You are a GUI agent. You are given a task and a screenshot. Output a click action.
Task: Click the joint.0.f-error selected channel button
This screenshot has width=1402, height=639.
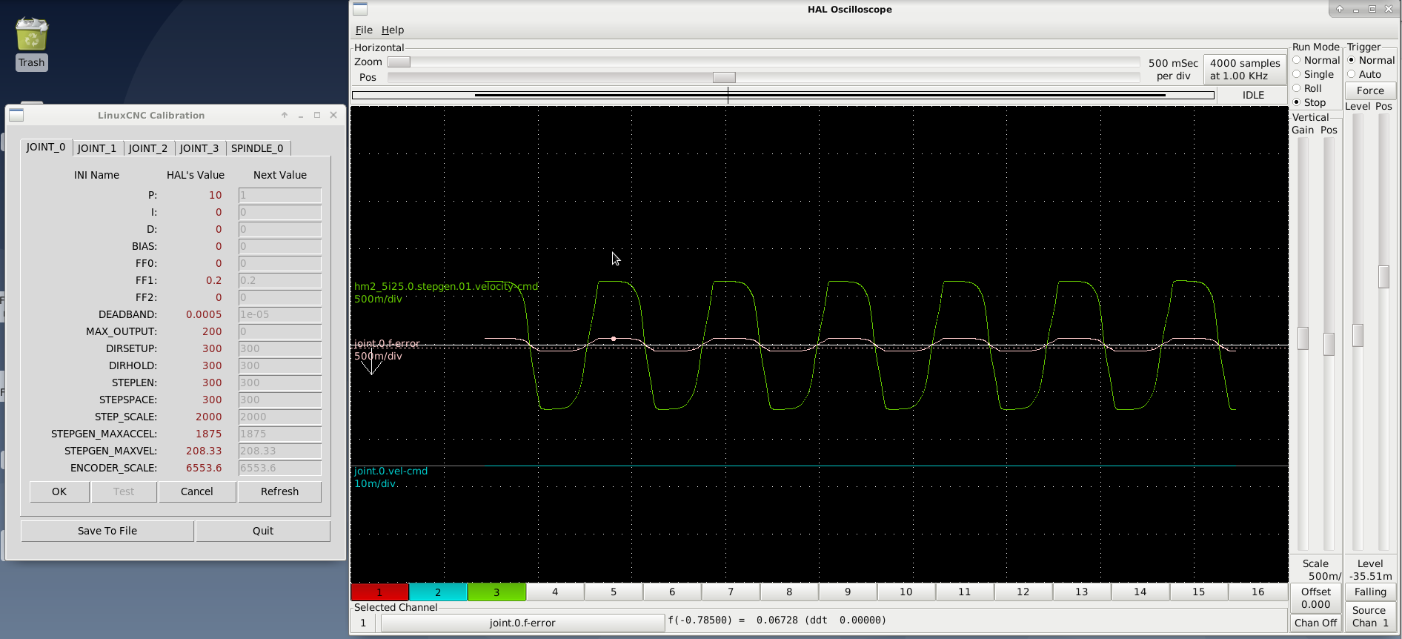coord(522,623)
